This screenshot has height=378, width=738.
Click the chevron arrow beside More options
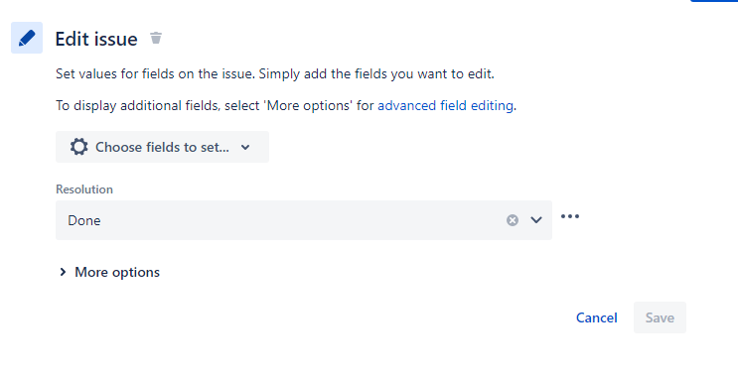63,272
